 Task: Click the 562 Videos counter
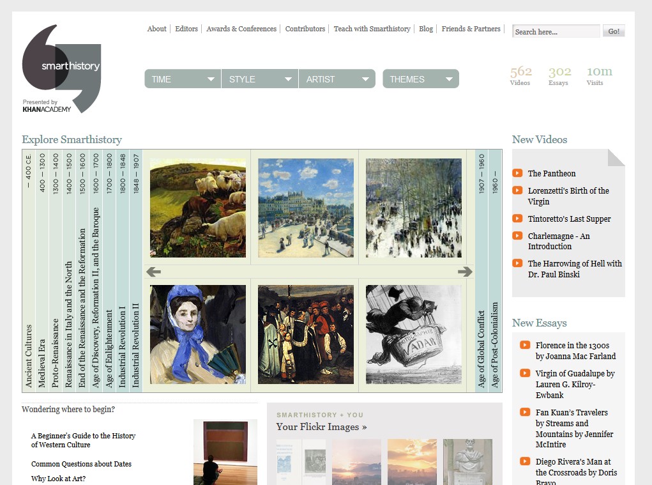click(521, 75)
